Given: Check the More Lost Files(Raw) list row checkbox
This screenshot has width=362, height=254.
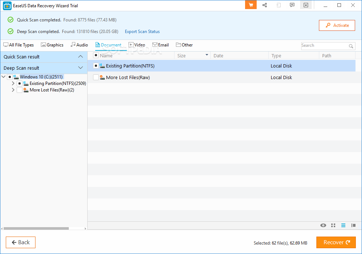Looking at the screenshot, I should (96, 78).
